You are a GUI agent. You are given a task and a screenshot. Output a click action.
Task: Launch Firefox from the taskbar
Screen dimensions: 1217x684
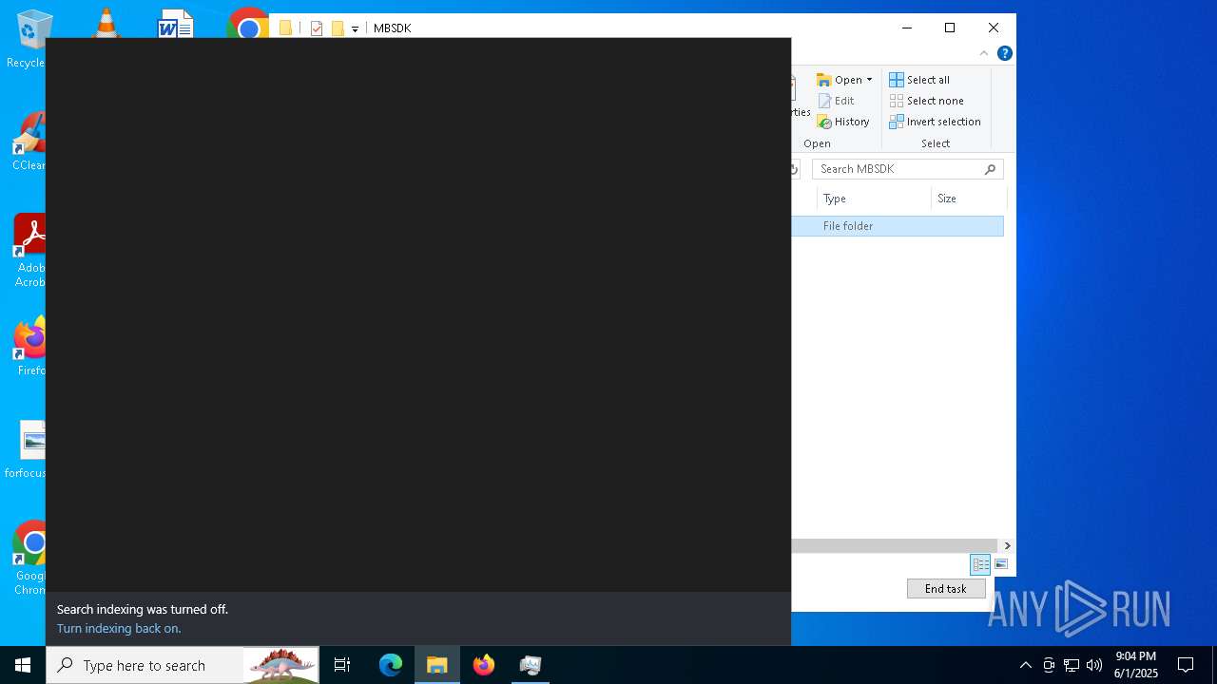[484, 665]
